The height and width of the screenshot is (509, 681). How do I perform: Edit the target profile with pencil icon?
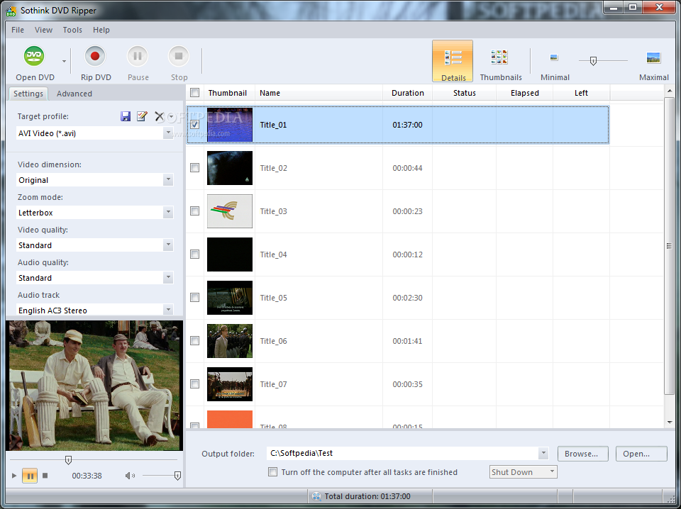[142, 116]
